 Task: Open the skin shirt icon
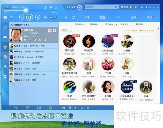tap(136, 7)
